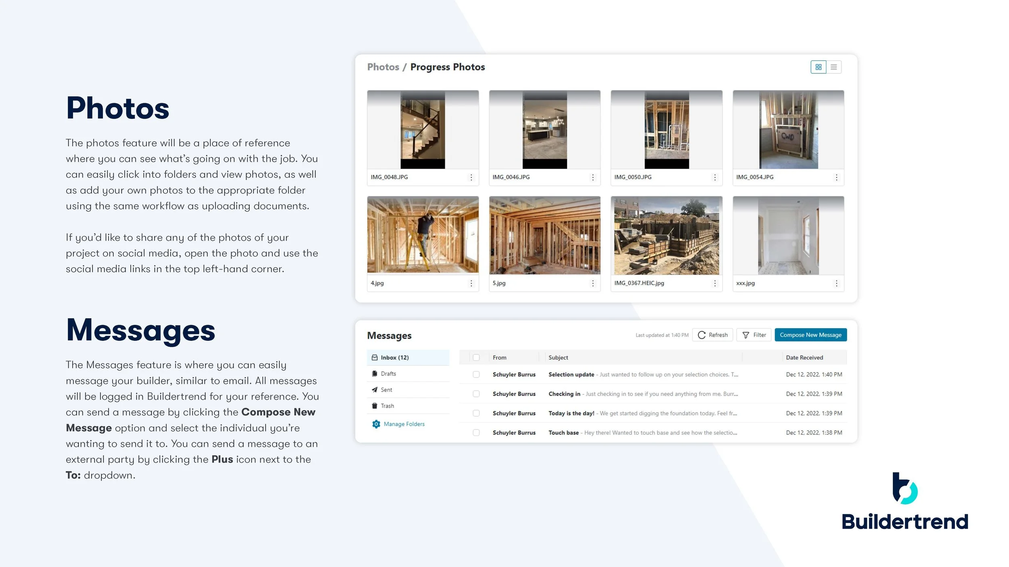Open the Checking in message subject

[x=564, y=394]
